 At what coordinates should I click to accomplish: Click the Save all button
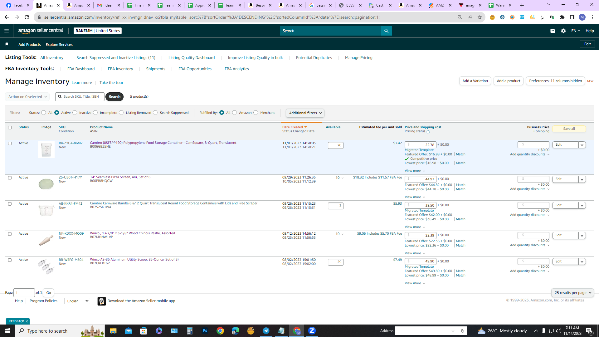[569, 129]
